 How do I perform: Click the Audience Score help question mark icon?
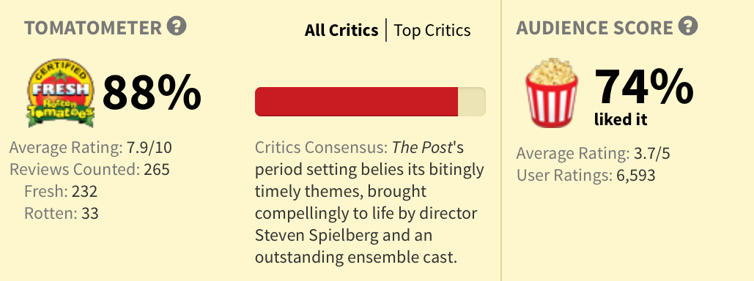click(x=687, y=26)
